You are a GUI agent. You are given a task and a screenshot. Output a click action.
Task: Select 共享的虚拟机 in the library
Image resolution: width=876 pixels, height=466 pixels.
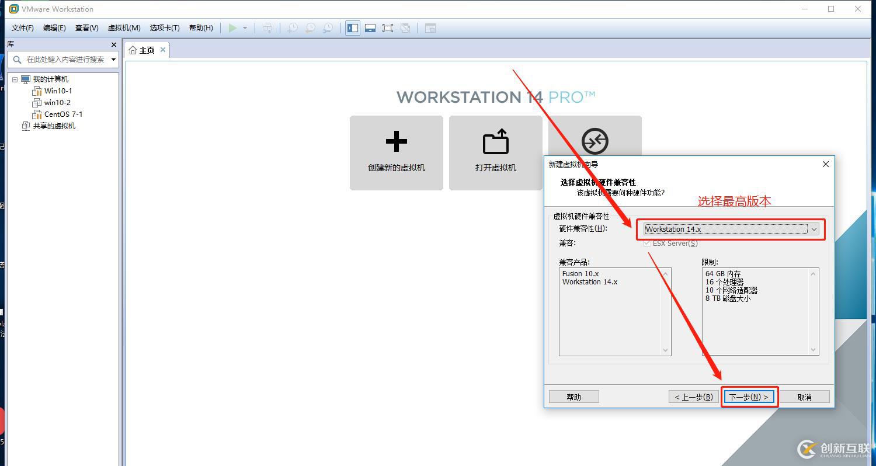(54, 126)
